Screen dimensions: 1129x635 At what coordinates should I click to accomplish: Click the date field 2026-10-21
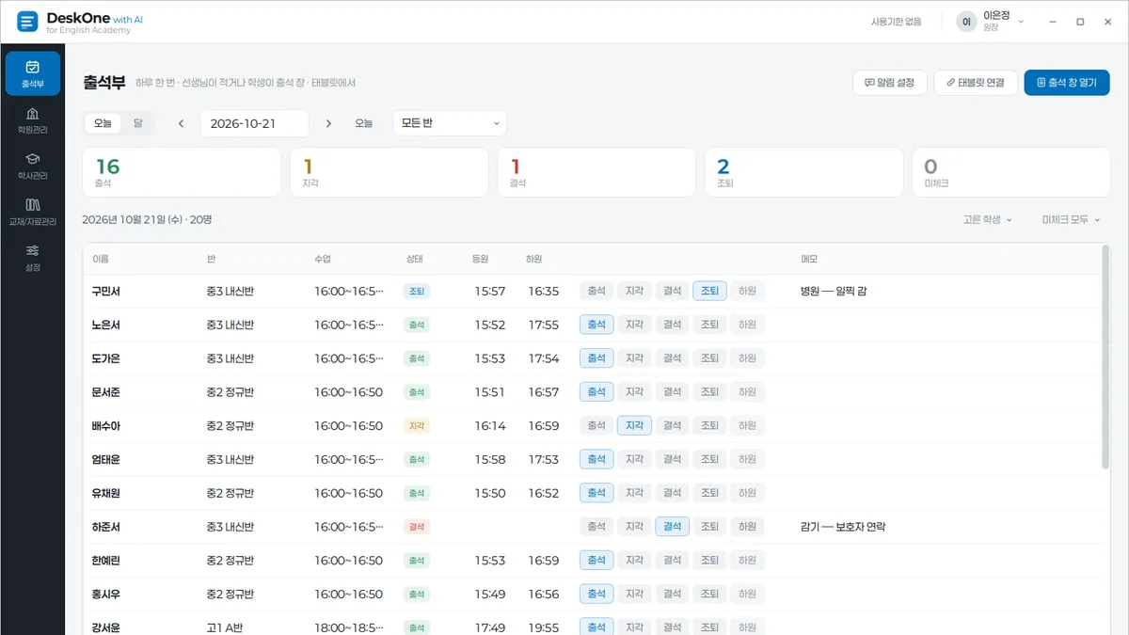click(254, 123)
